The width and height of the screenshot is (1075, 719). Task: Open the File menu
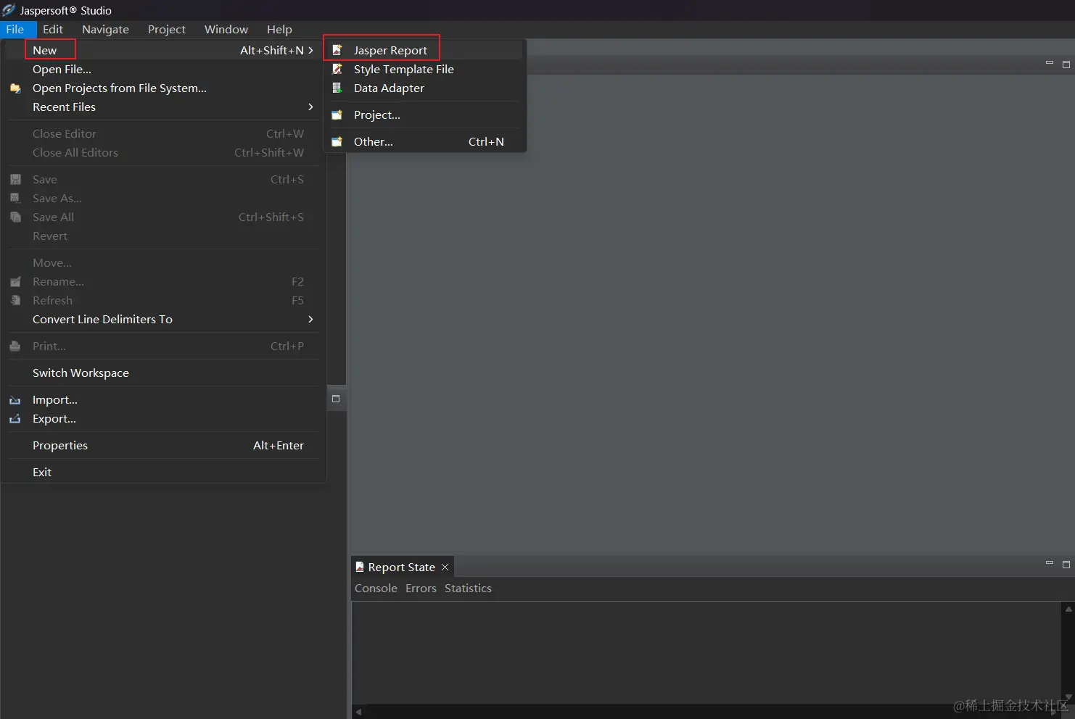pyautogui.click(x=15, y=29)
